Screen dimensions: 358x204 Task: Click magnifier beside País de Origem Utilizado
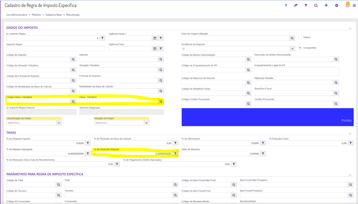point(292,38)
